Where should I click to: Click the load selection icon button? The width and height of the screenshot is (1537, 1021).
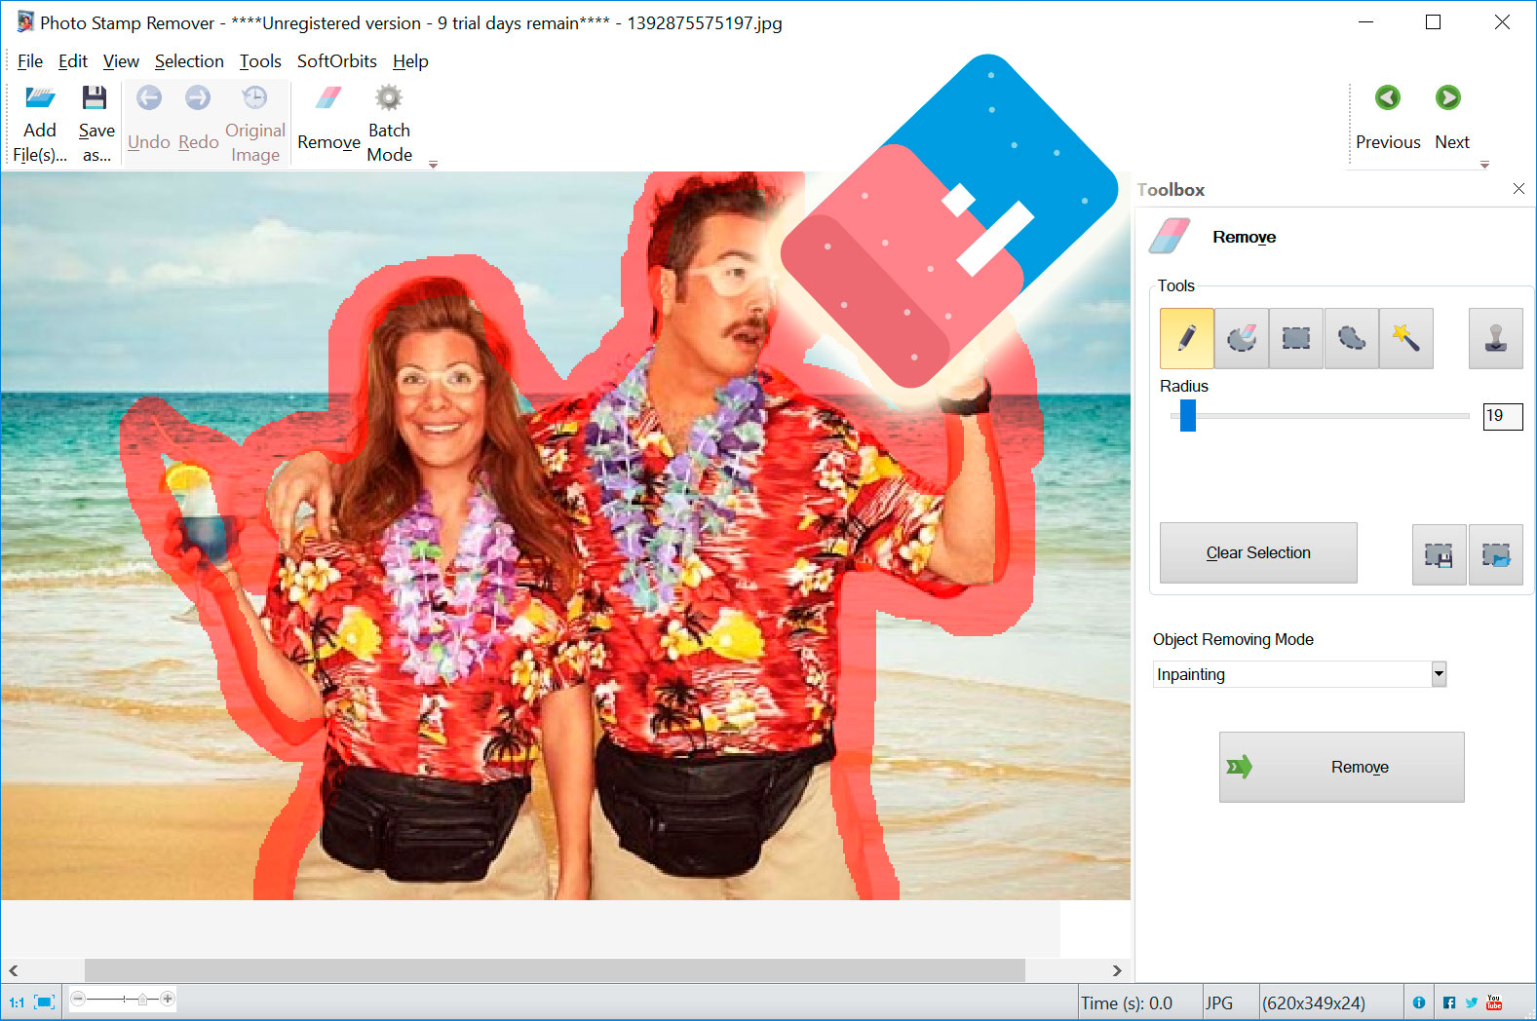[1496, 554]
